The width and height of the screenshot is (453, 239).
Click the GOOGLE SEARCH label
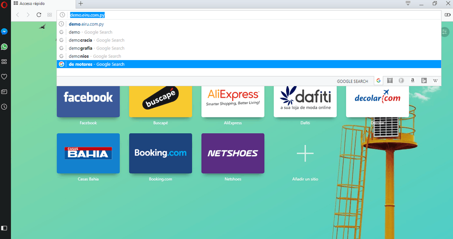(x=353, y=81)
